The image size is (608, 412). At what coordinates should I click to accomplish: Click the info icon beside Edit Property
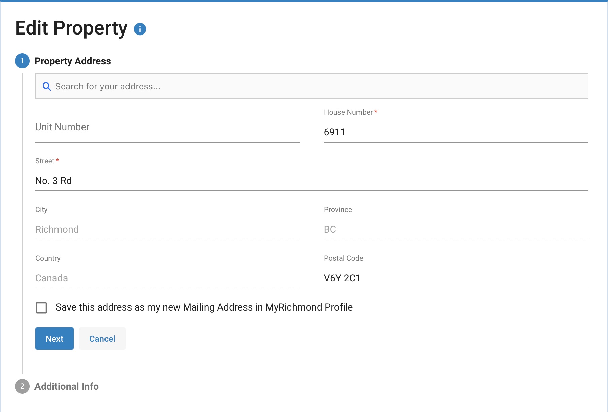click(x=140, y=29)
